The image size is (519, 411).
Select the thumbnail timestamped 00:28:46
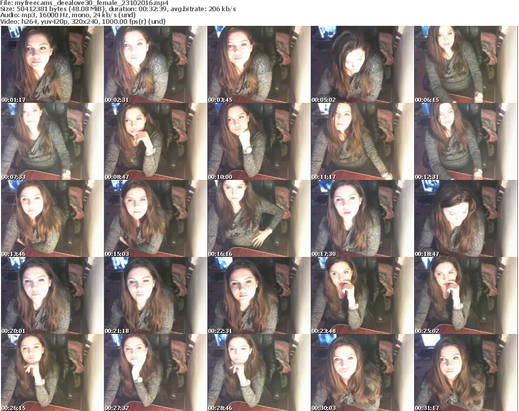(258, 372)
